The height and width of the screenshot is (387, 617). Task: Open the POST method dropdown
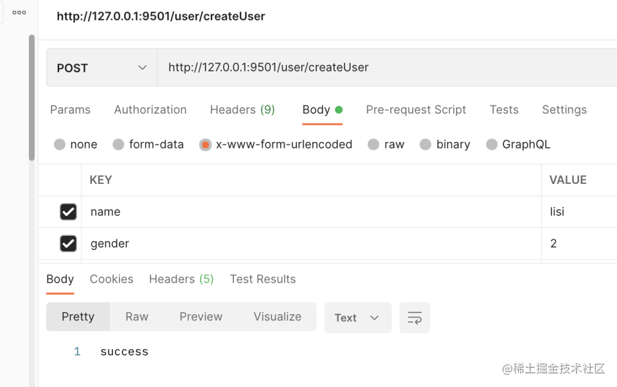pyautogui.click(x=102, y=67)
